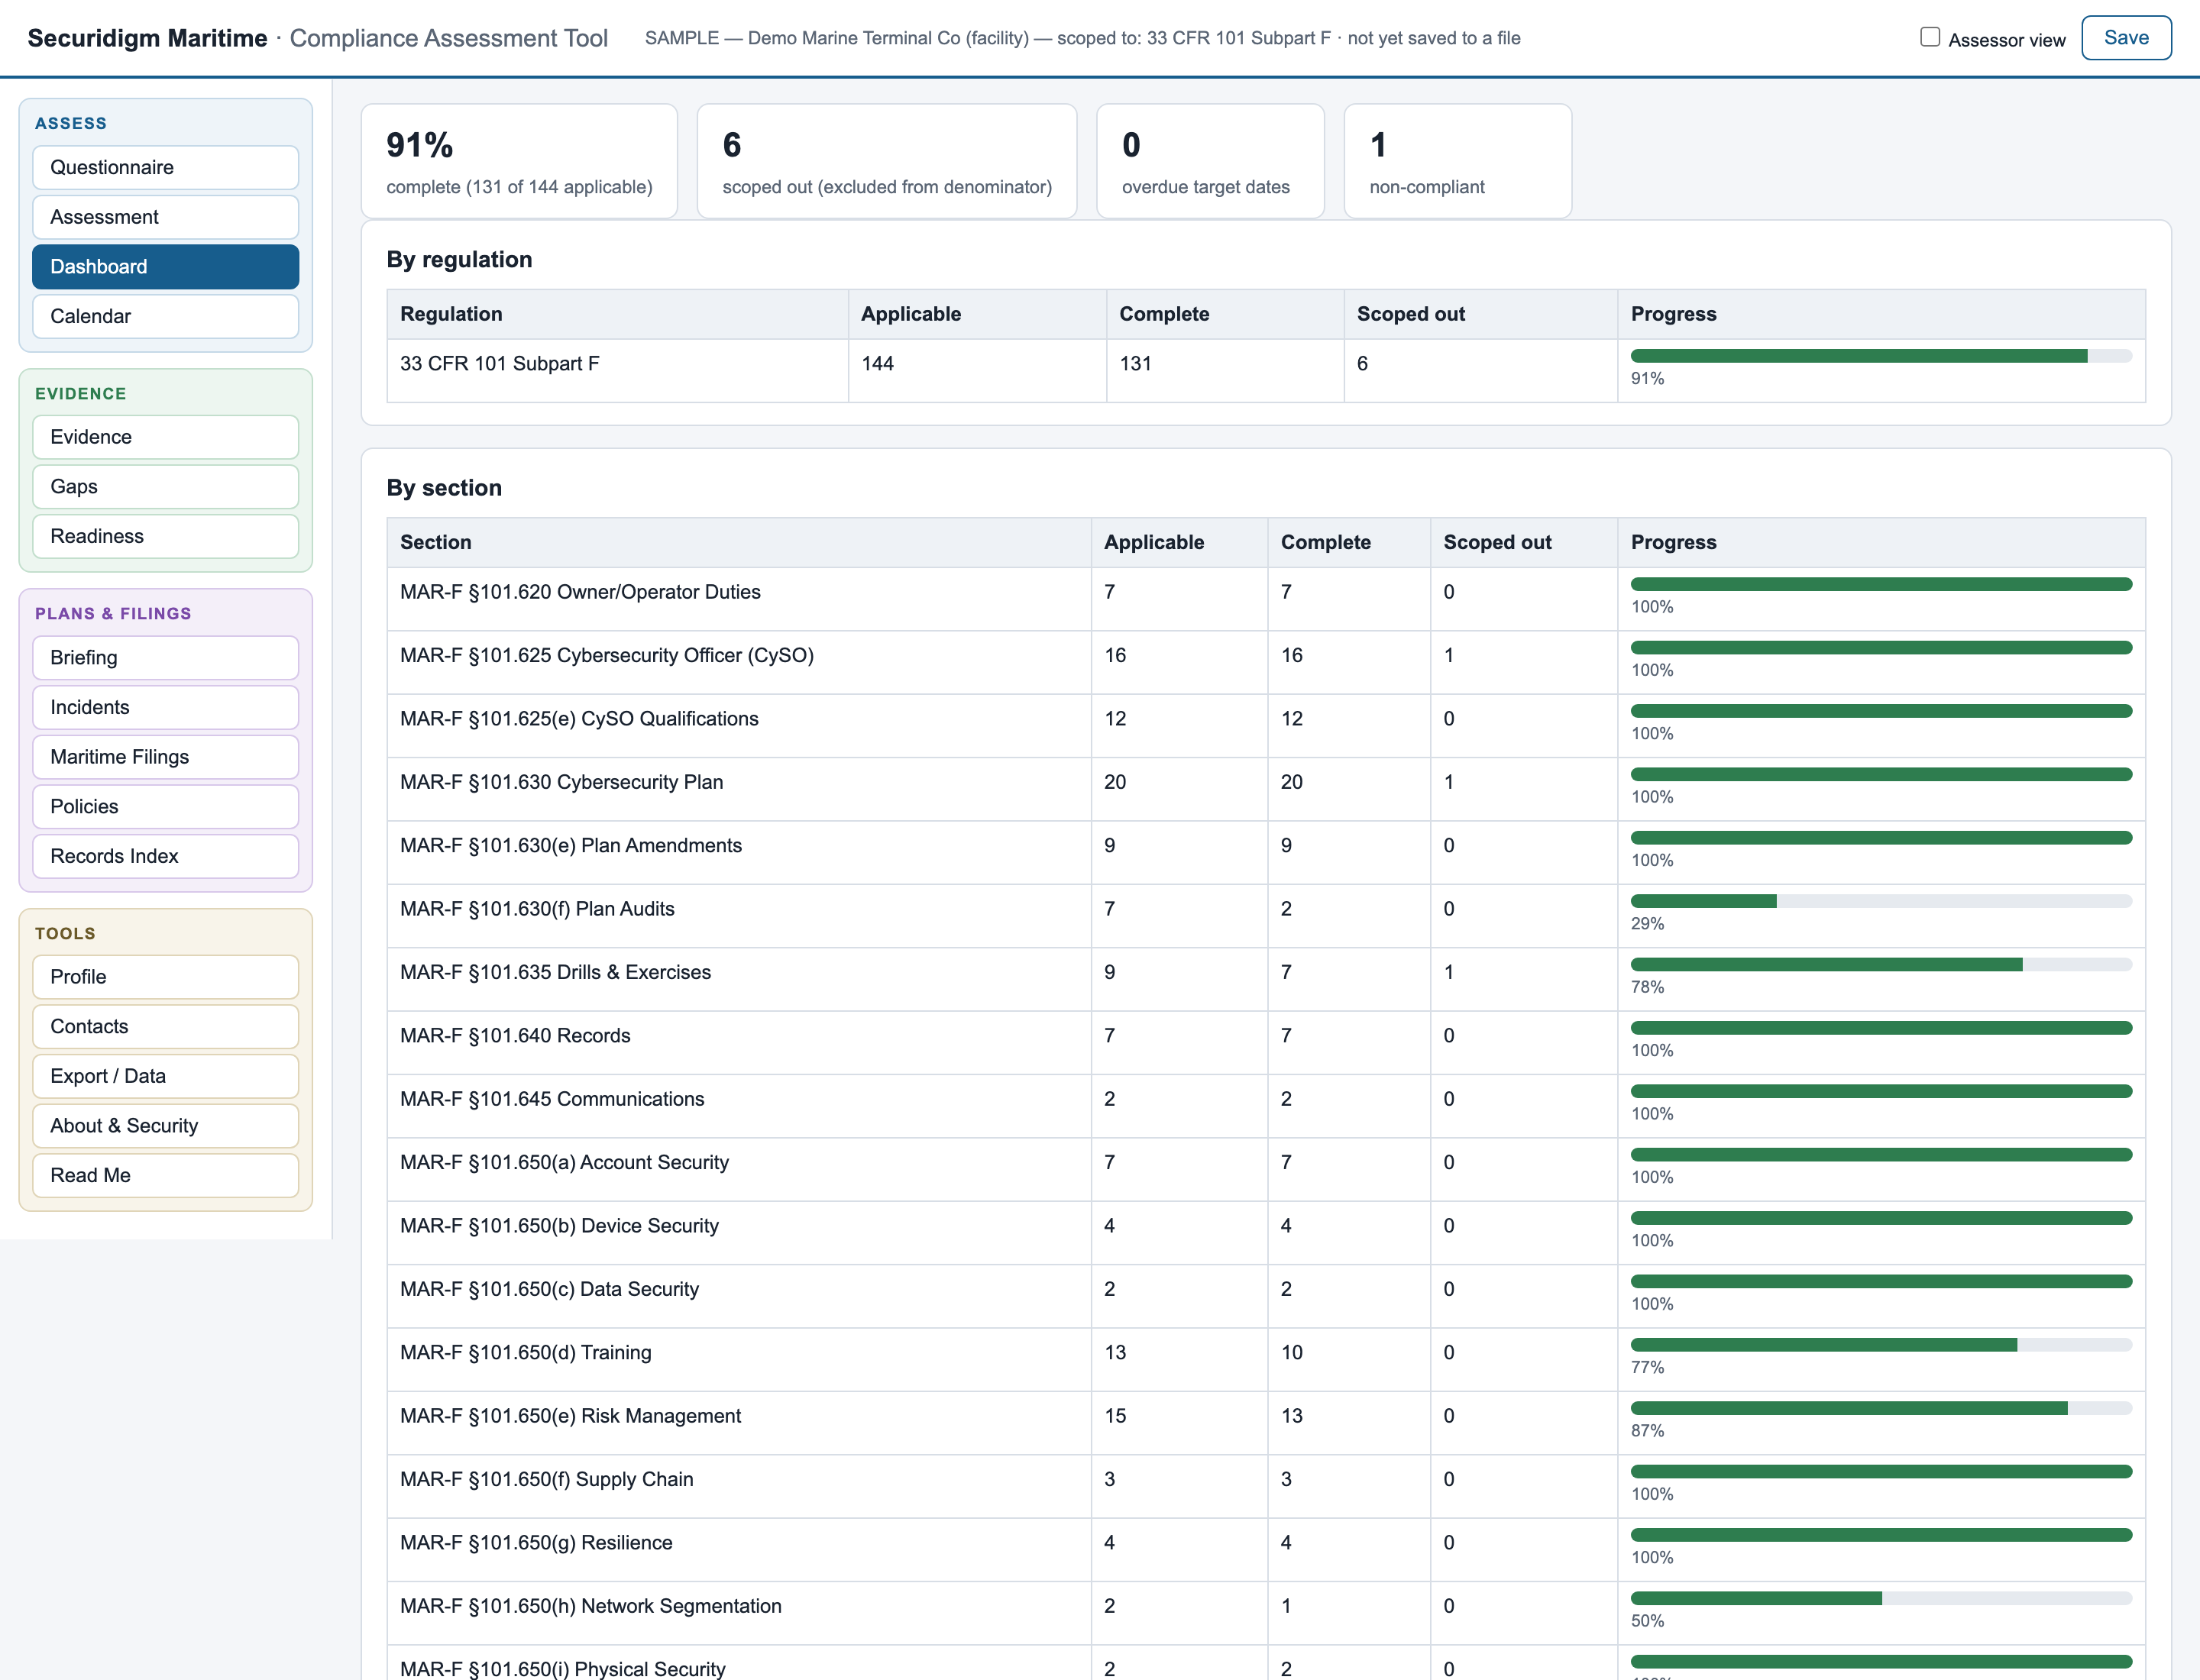Click 'MAR-F §101.640 Records' row
The width and height of the screenshot is (2200, 1680).
tap(1266, 1043)
